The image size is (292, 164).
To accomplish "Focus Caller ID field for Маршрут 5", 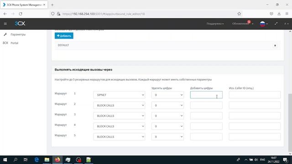I will coord(255,137).
